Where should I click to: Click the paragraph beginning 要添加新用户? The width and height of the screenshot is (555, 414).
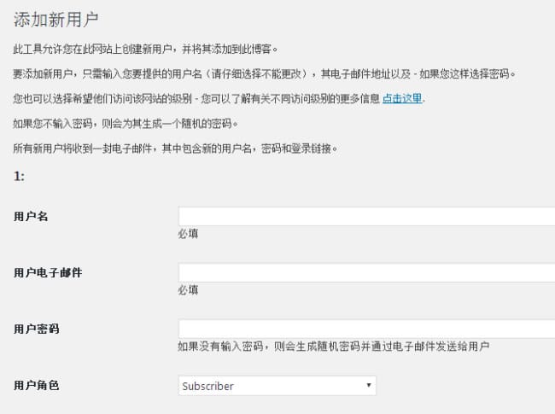click(265, 73)
